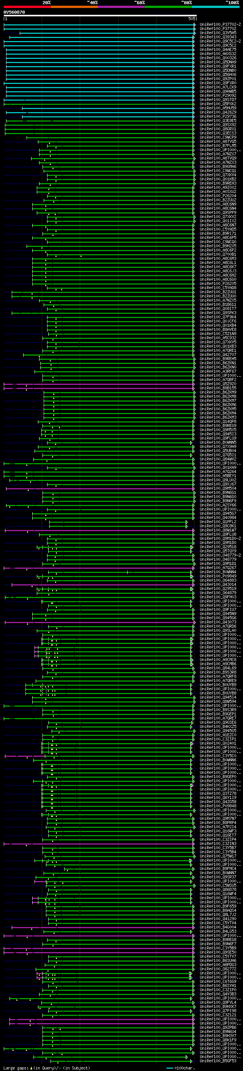The image size is (243, 1071).
Task: Select the UniRef100_Q3E8E5 label
Action: tap(218, 120)
